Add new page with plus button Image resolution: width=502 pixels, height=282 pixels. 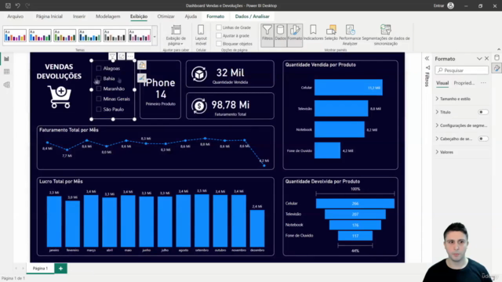click(x=60, y=268)
